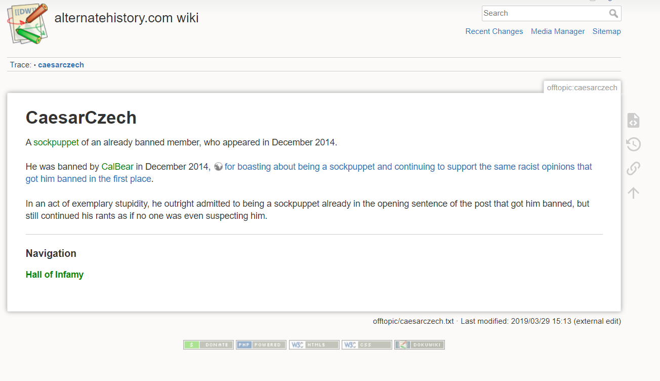The width and height of the screenshot is (660, 381).
Task: Click the offtopic:caesarczech page ID label
Action: coord(582,87)
